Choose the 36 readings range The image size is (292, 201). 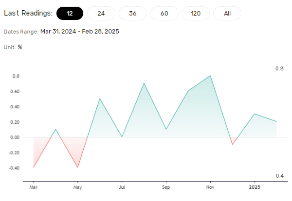[x=132, y=13]
